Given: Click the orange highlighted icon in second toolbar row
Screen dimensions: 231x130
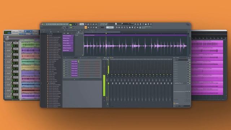Looking at the screenshot, I should pyautogui.click(x=86, y=27).
